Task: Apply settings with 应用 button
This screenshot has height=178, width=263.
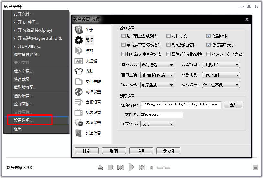Action: coord(141,151)
